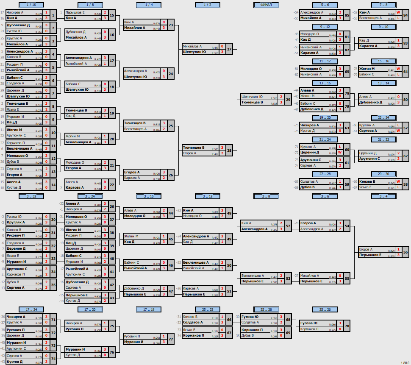Click the ФИНАЛ stage header
The height and width of the screenshot is (365, 411).
tap(266, 5)
